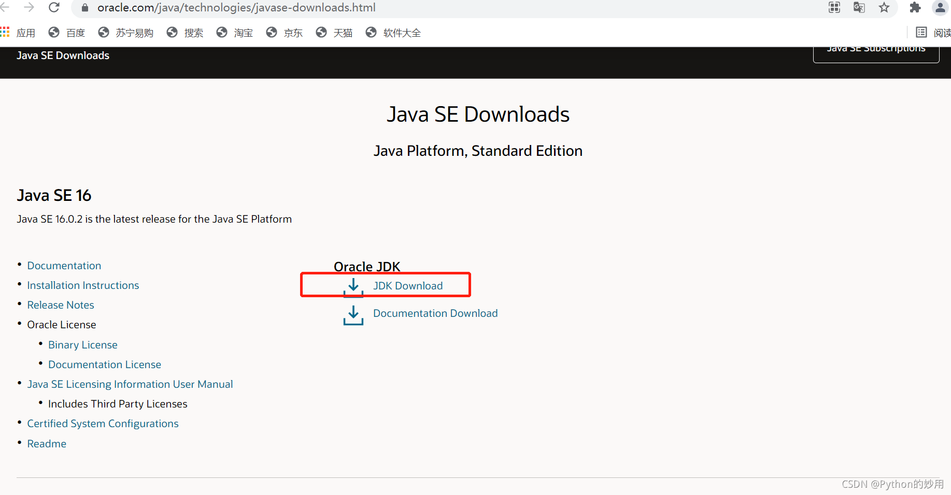Open the Installation Instructions link
The height and width of the screenshot is (495, 951).
tap(83, 285)
